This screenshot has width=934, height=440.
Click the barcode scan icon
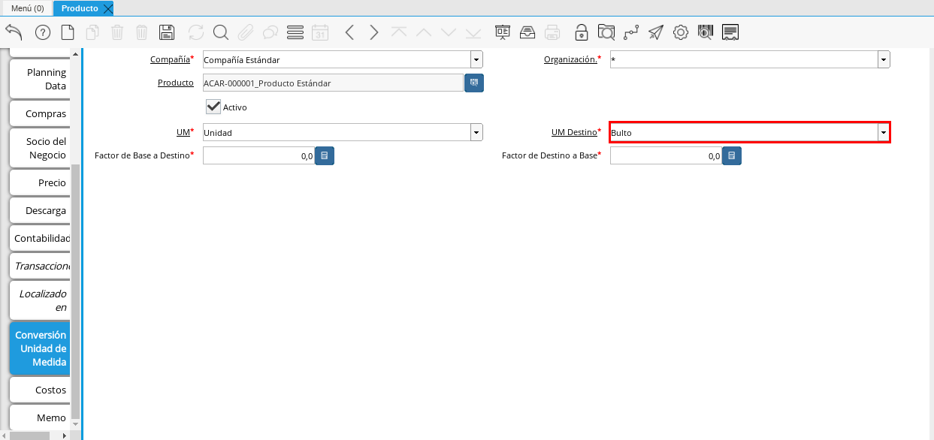[705, 32]
